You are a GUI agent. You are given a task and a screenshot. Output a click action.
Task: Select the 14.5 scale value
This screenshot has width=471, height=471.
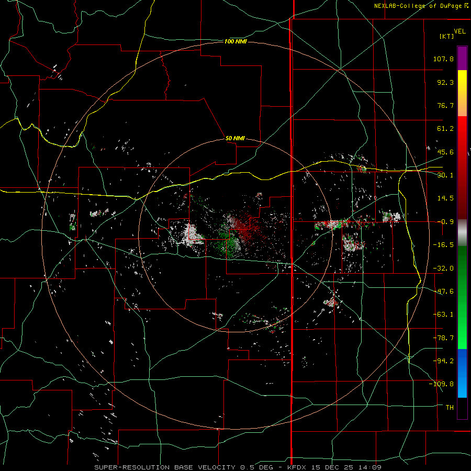[x=445, y=198]
